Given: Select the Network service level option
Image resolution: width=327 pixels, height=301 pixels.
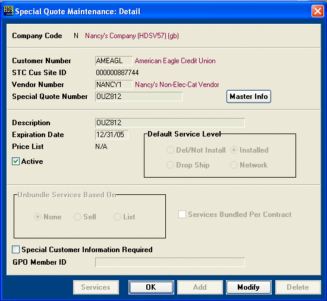Looking at the screenshot, I should (234, 165).
